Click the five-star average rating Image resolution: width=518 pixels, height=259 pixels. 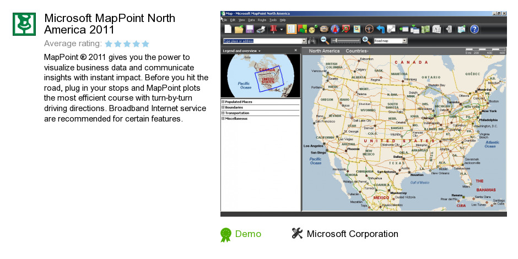pos(127,44)
